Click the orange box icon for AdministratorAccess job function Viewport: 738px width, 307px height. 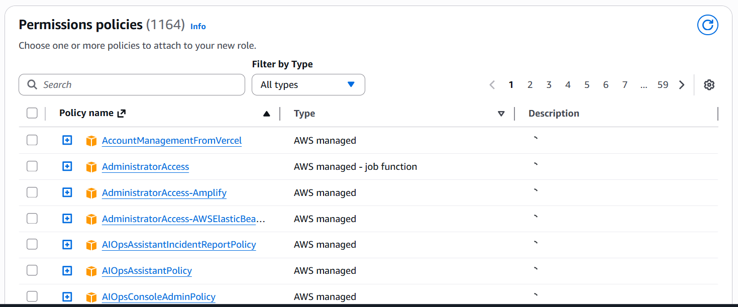[91, 167]
